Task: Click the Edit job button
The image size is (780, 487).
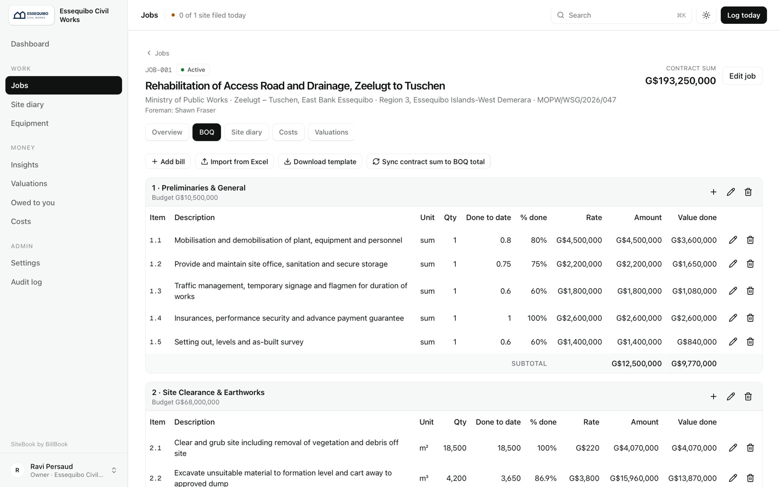Action: (742, 76)
